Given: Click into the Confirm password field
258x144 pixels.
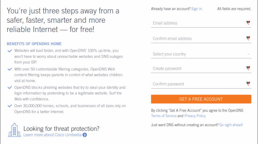Looking at the screenshot, I should point(198,84).
